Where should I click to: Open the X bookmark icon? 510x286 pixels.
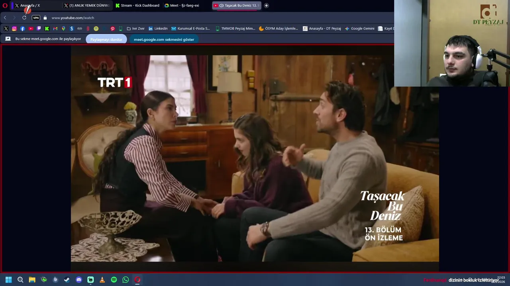coord(6,29)
